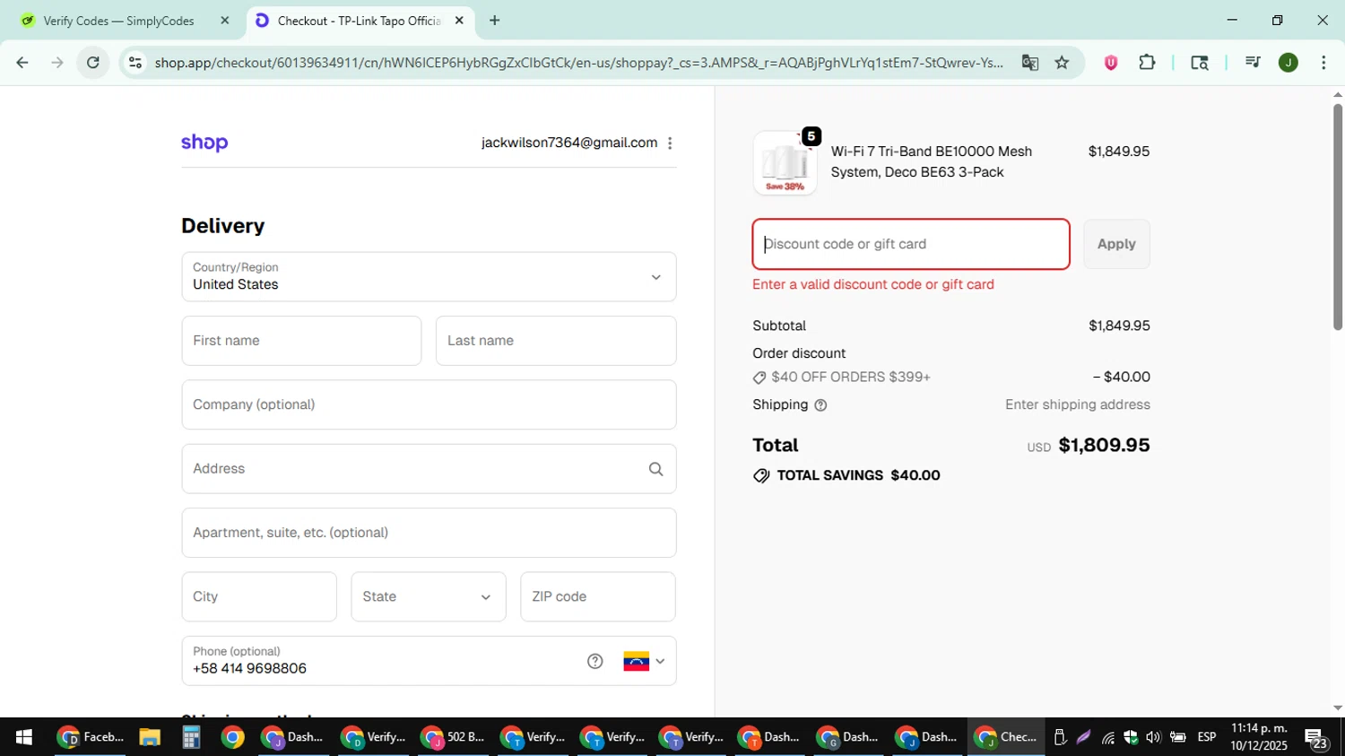The image size is (1345, 756).
Task: Open a new browser tab
Action: coord(494,21)
